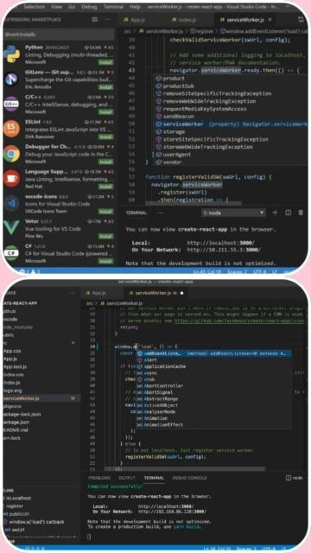Image resolution: width=311 pixels, height=553 pixels.
Task: Select the Java Language Support extension icon
Action: pos(11,179)
